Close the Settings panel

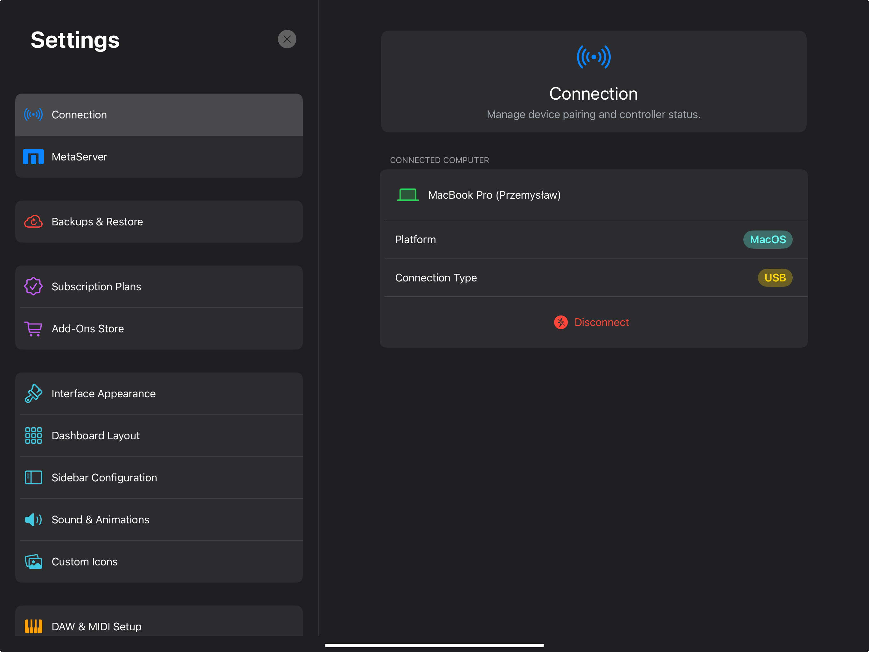[x=287, y=39]
